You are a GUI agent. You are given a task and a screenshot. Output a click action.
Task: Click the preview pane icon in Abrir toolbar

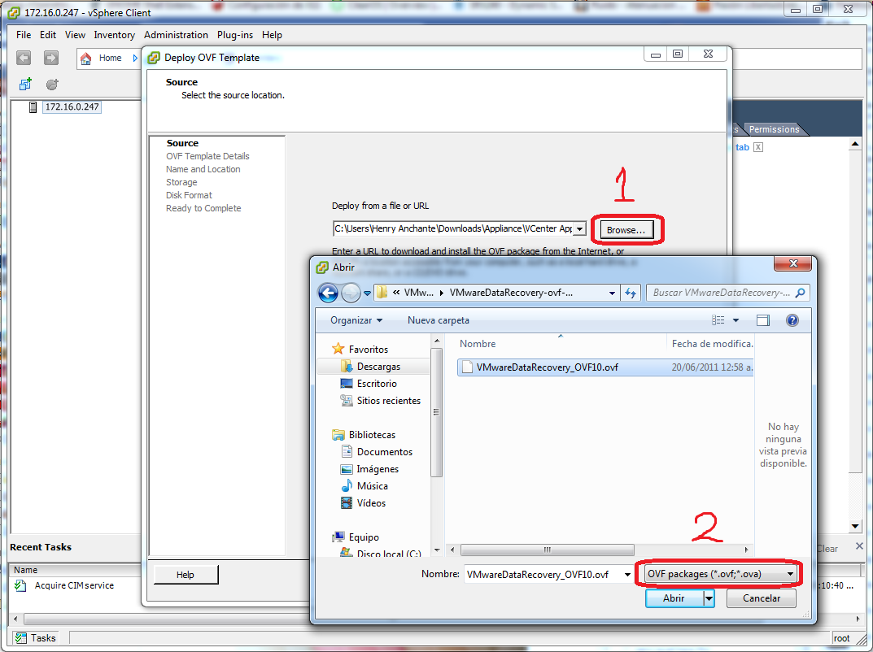763,319
